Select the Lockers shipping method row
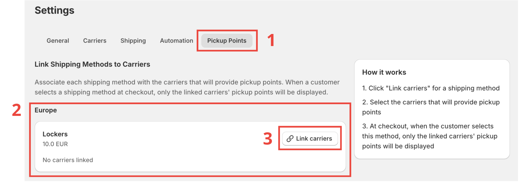This screenshot has width=519, height=182. click(161, 147)
